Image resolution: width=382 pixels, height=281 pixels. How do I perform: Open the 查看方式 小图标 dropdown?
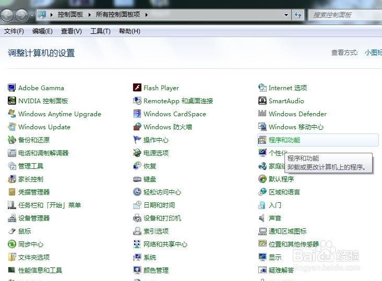(x=373, y=52)
